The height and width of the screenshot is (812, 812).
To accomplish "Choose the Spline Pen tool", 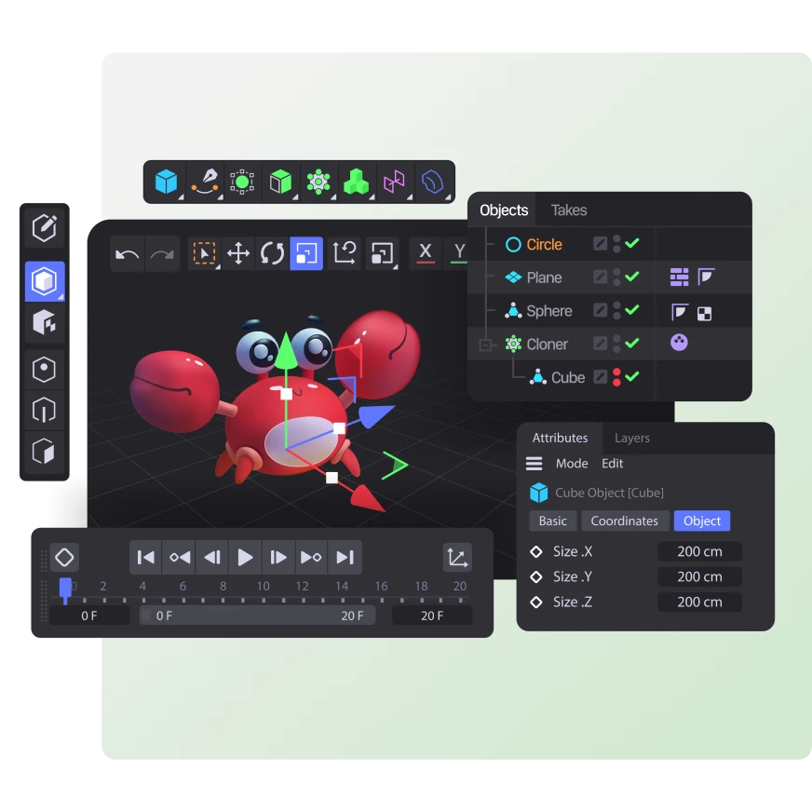I will click(x=205, y=182).
